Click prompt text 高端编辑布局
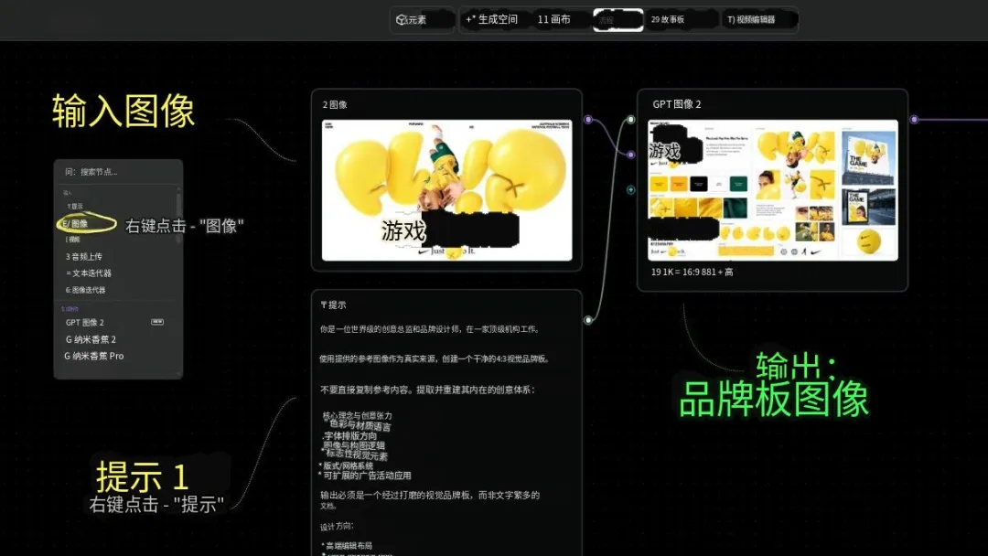Screen dimensions: 988x556 point(349,546)
